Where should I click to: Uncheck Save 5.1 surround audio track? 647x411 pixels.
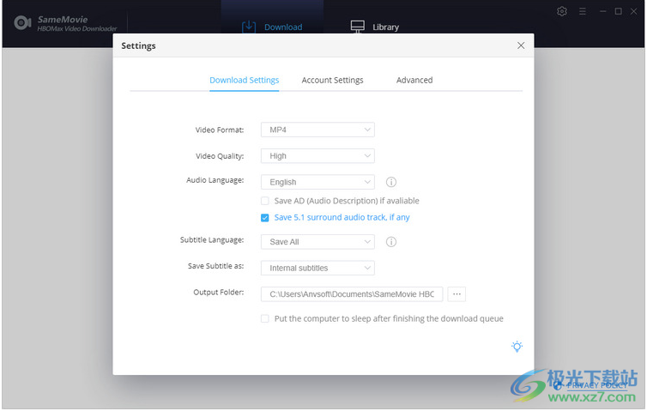[265, 217]
